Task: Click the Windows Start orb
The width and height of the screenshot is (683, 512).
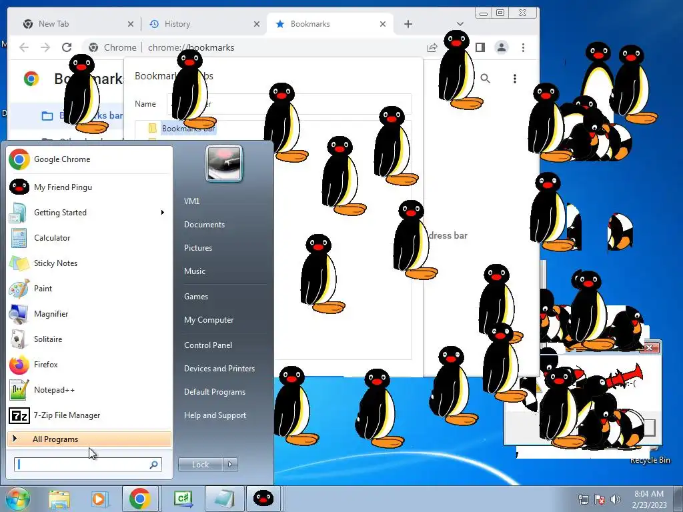Action: 17,499
